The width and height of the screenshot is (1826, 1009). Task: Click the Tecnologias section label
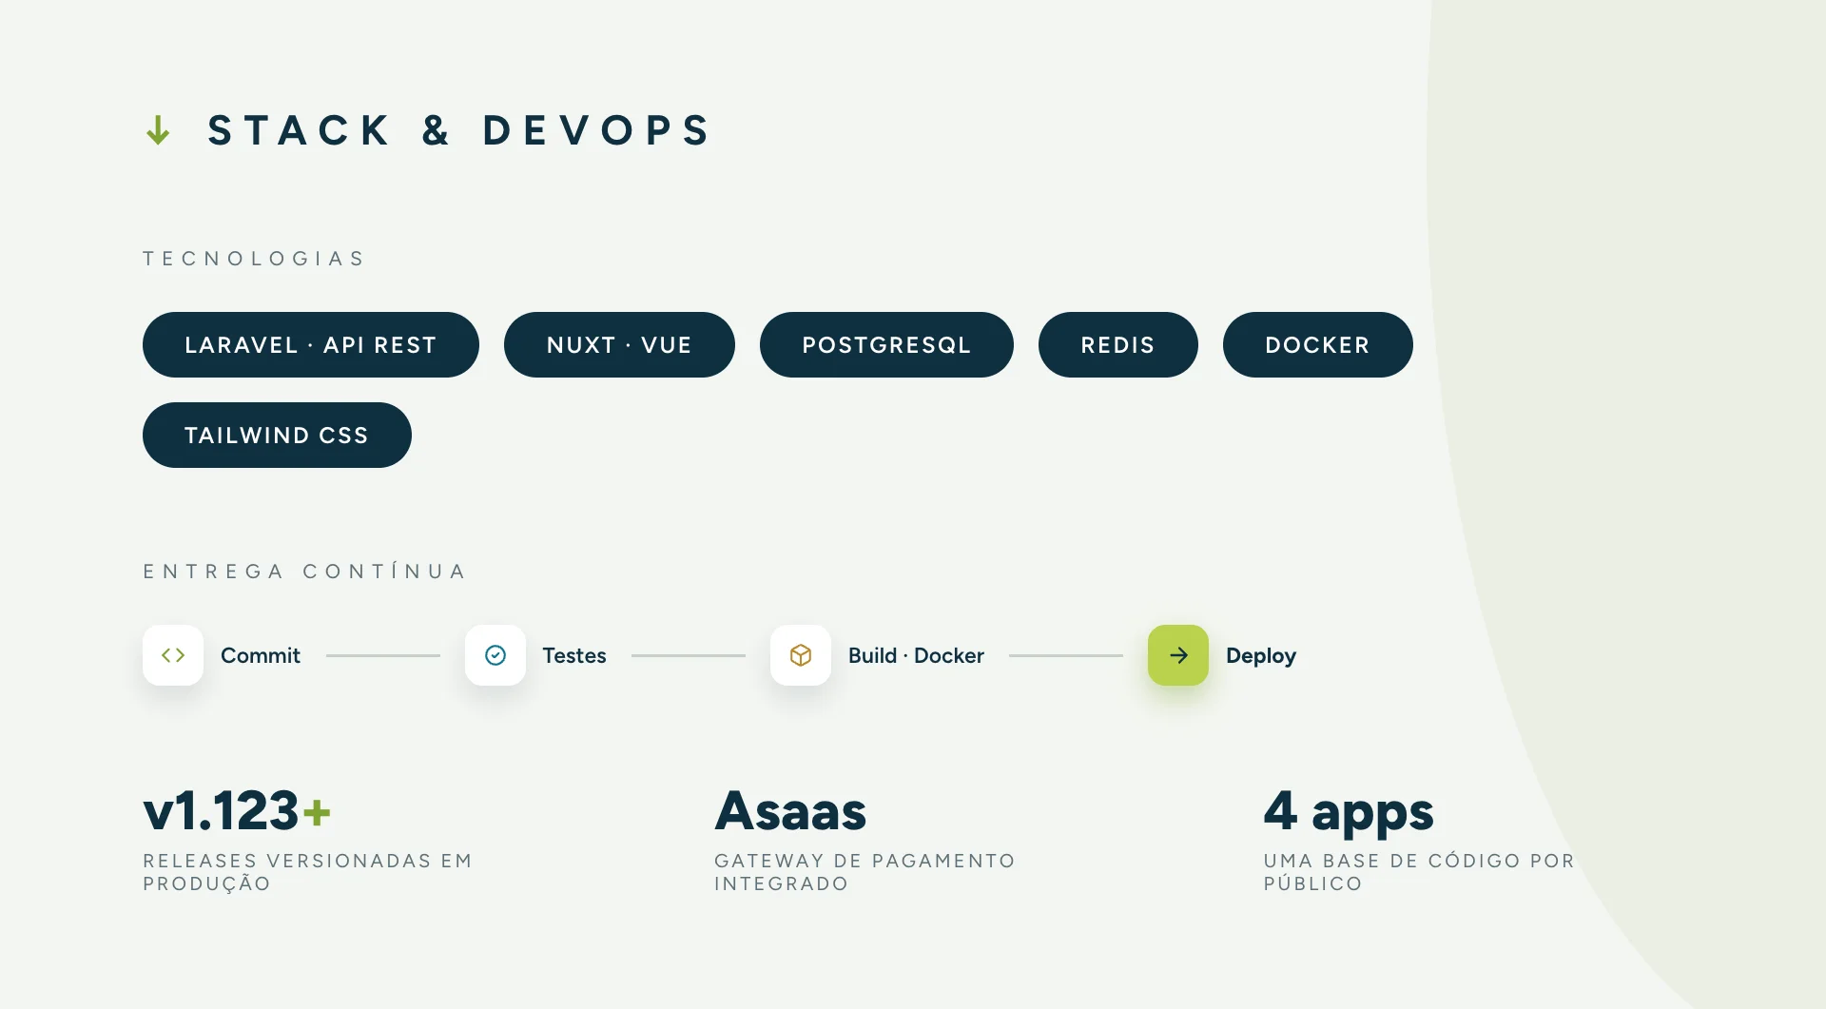coord(254,259)
